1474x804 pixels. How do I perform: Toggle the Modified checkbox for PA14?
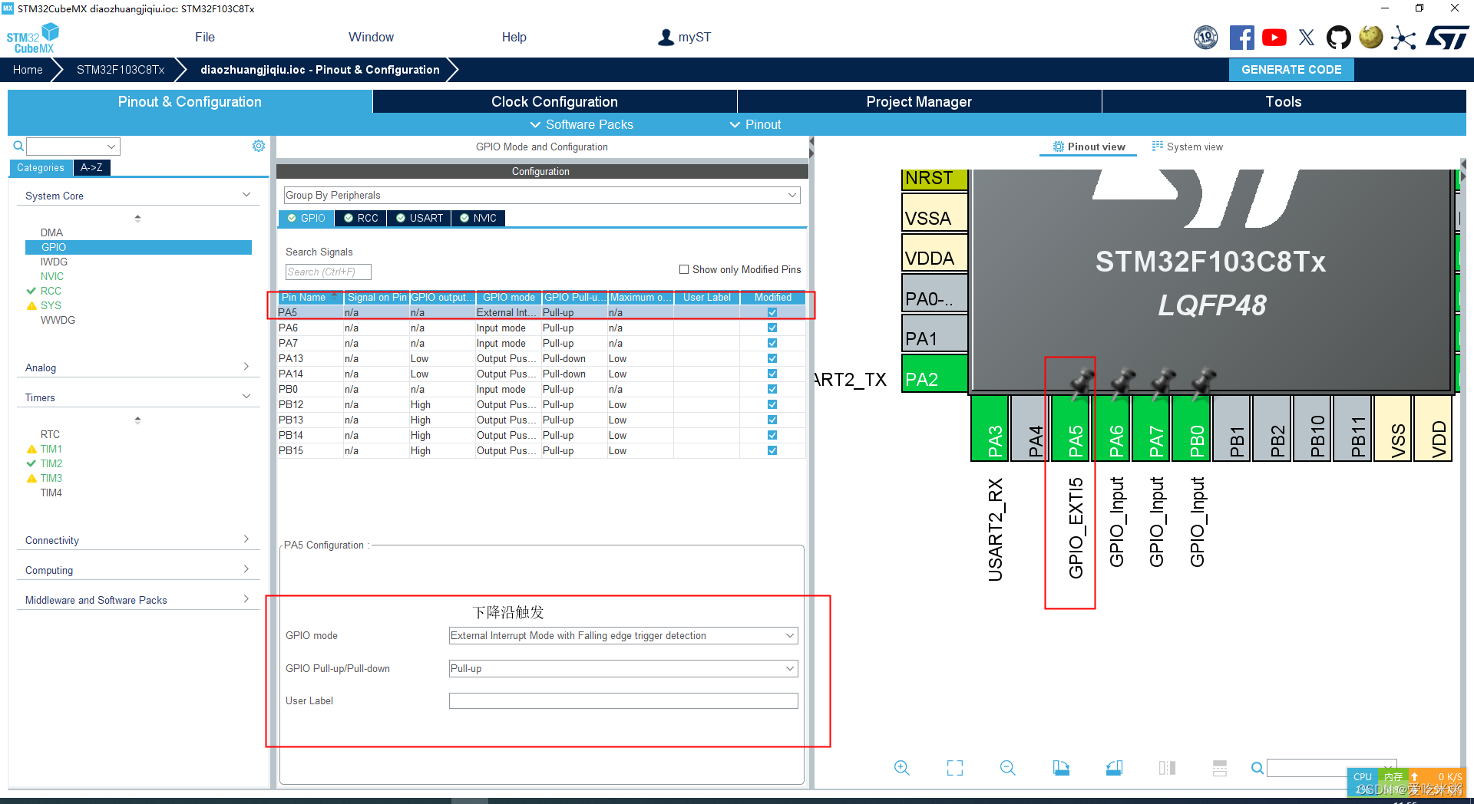point(772,374)
